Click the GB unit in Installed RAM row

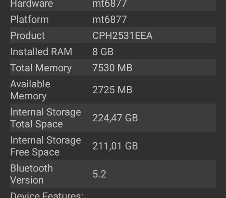(107, 52)
